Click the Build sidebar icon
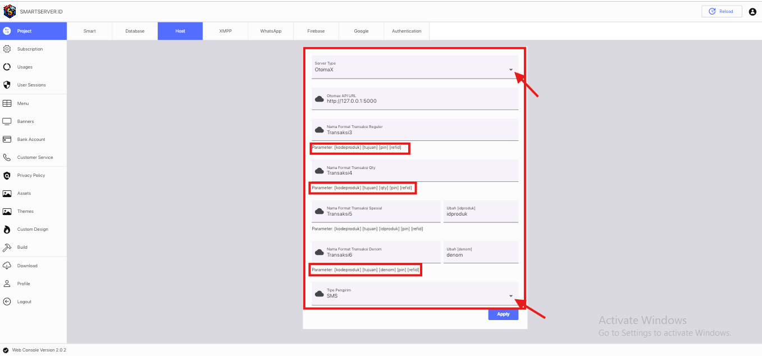The image size is (762, 356). coord(6,247)
